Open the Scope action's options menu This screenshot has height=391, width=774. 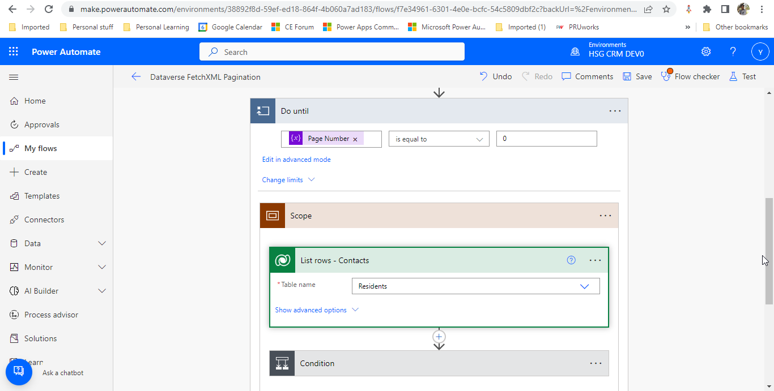pyautogui.click(x=605, y=216)
